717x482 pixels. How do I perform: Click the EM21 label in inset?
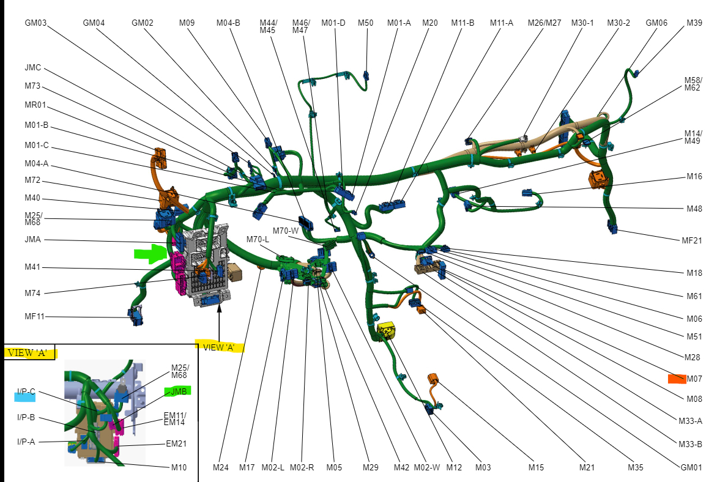[x=176, y=443]
